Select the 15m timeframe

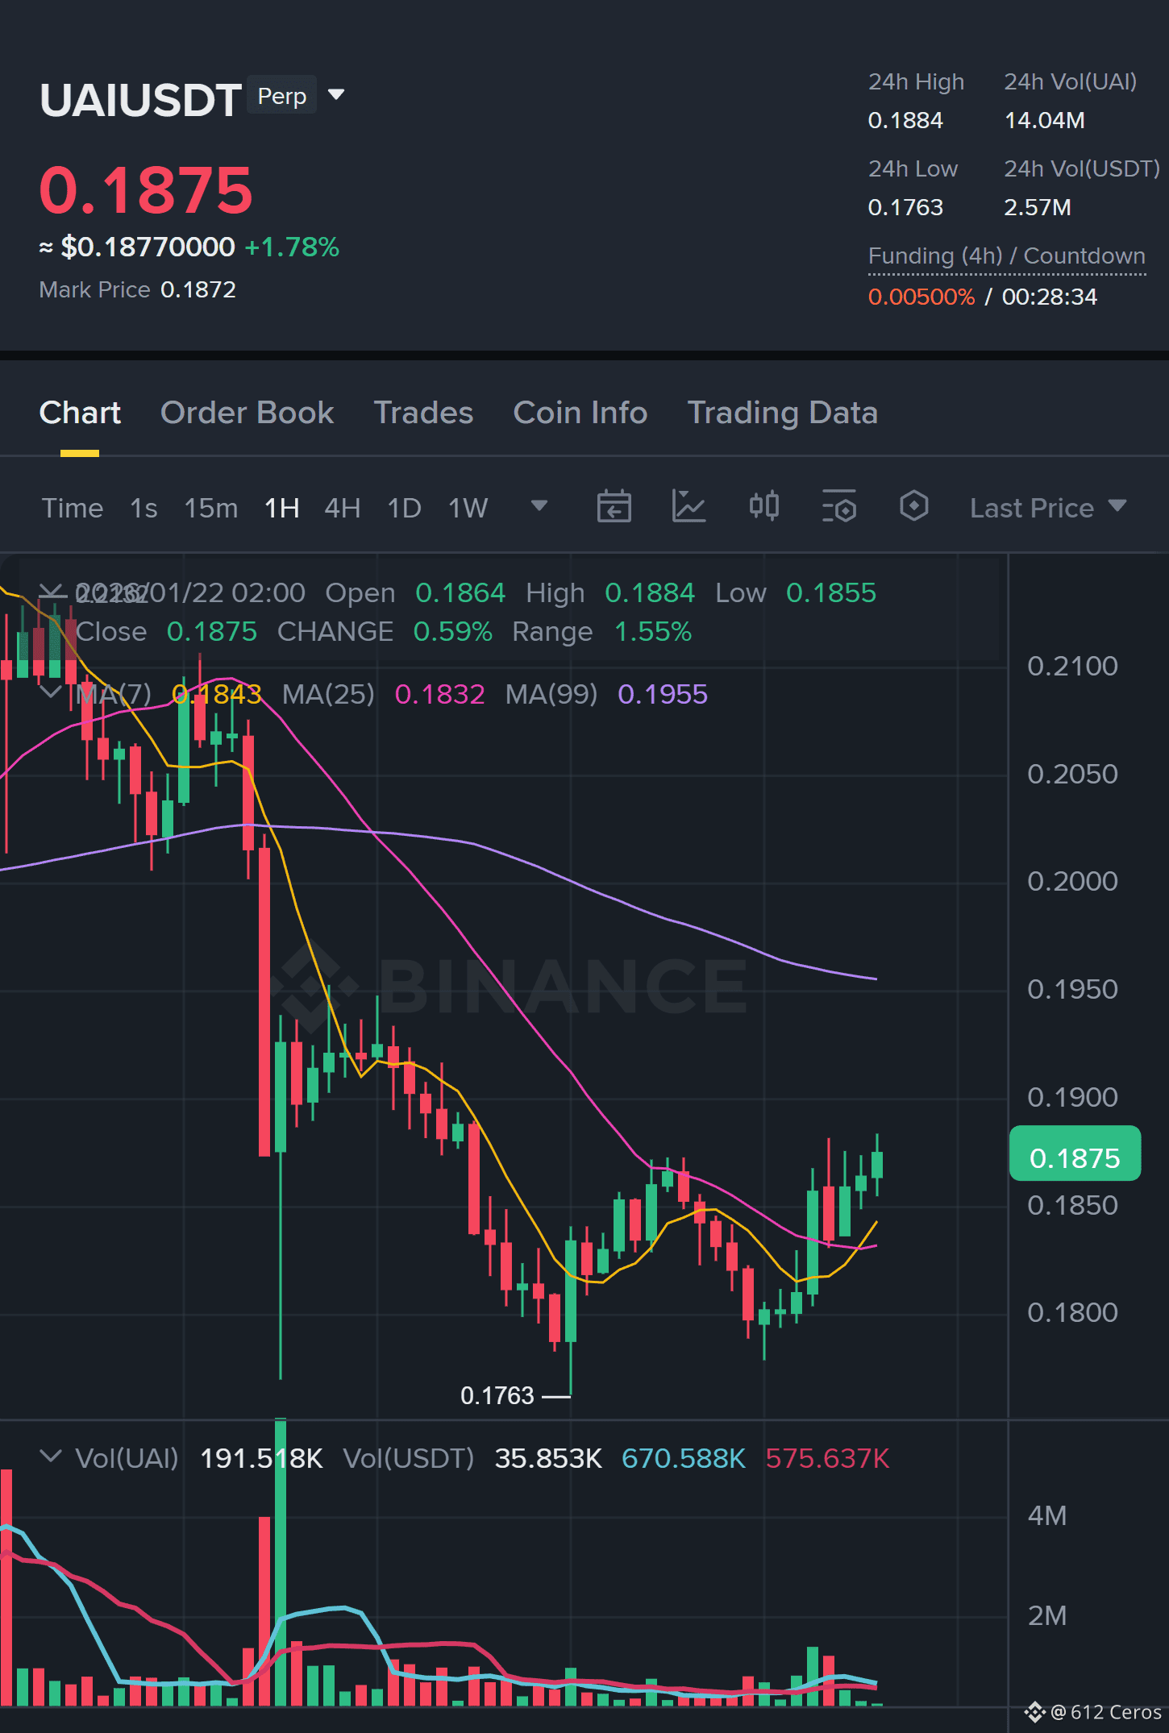[x=210, y=508]
